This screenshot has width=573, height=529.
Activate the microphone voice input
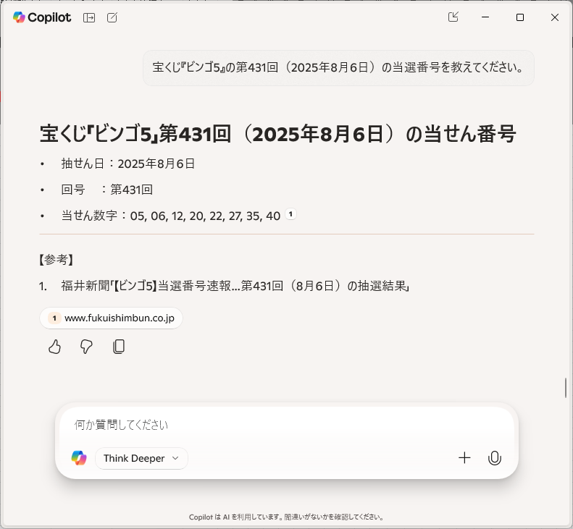[495, 458]
